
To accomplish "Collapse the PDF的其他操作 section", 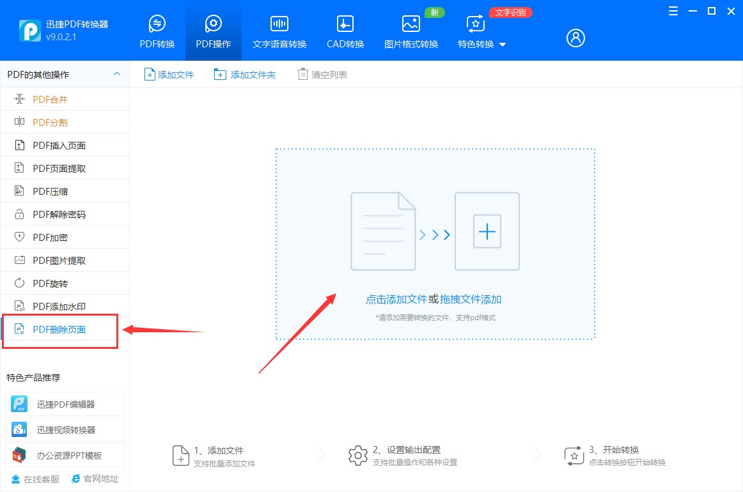I will [x=117, y=74].
